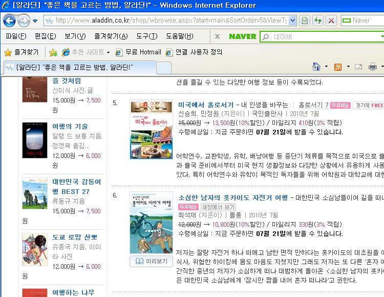
Task: Expand the Home button dropdown arrow
Action: [326, 67]
